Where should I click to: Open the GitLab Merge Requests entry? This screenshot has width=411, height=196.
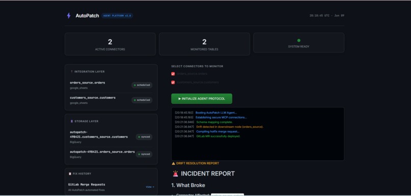(111, 187)
